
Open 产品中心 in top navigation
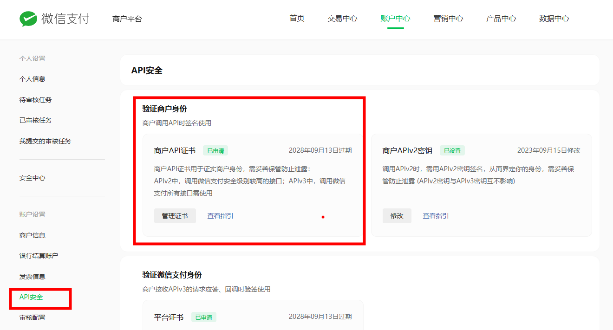[x=501, y=19]
